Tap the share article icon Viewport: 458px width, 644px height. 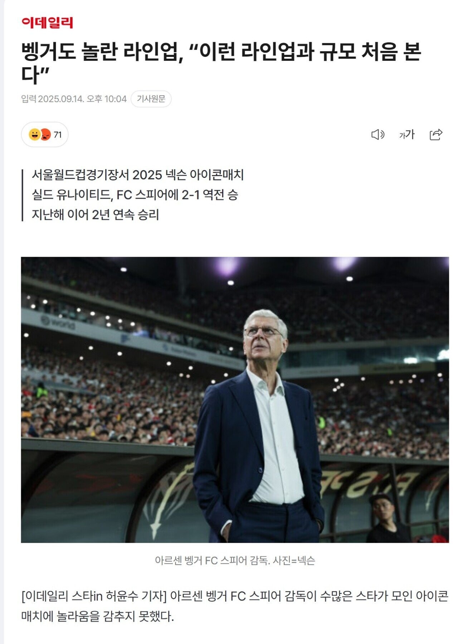[436, 135]
